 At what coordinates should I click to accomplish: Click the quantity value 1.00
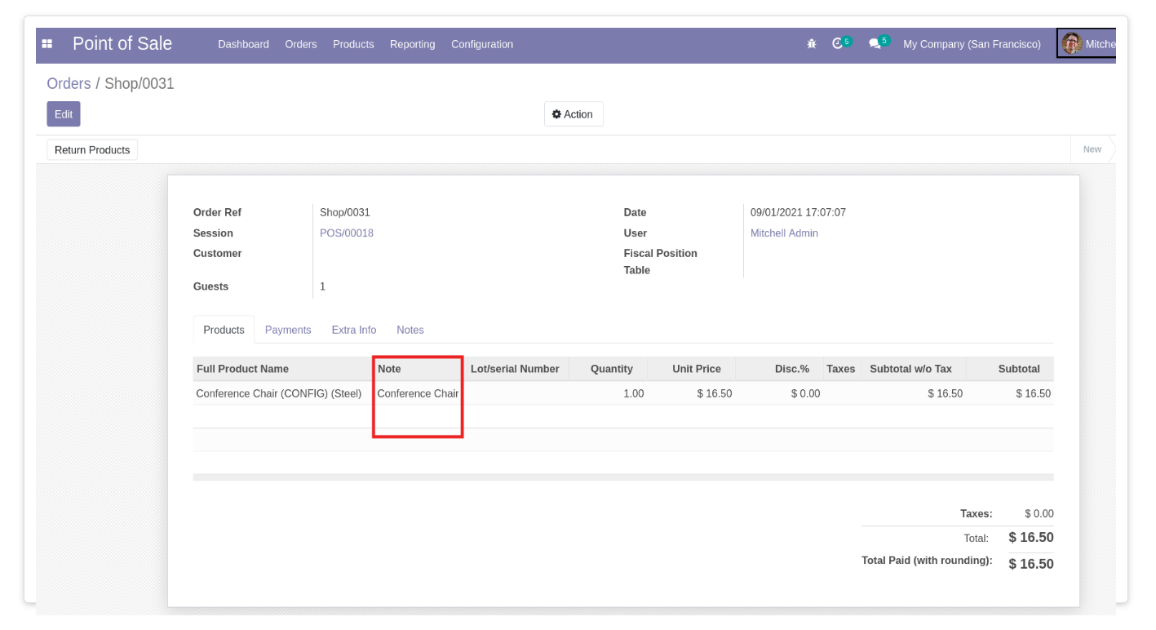(x=634, y=393)
